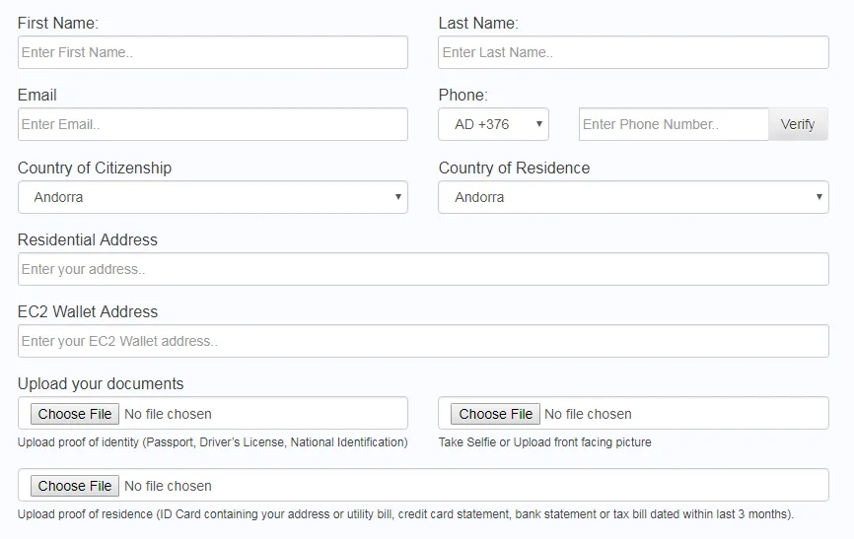Image resolution: width=854 pixels, height=539 pixels.
Task: Open the AD +376 phone code dropdown
Action: pyautogui.click(x=493, y=124)
